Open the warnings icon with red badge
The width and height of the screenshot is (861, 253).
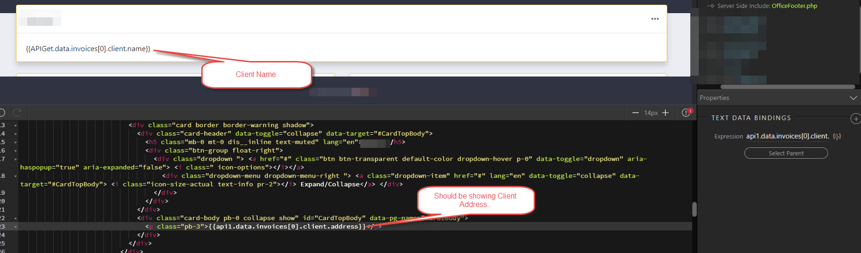pos(687,113)
